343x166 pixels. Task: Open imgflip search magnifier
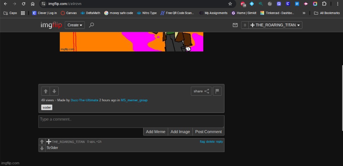point(92,25)
